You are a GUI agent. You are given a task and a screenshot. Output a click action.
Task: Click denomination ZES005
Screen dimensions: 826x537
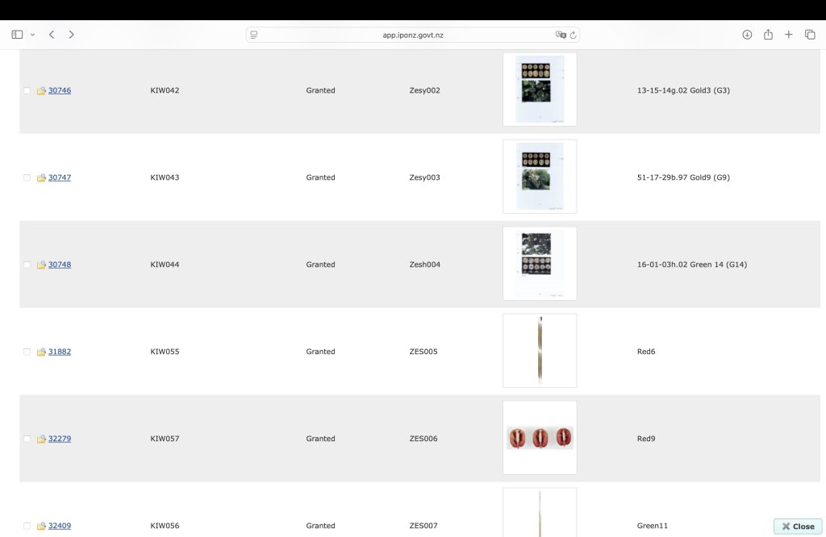coord(423,352)
